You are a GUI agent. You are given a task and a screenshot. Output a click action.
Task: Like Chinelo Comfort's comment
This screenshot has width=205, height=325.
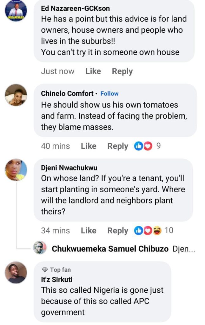pos(89,146)
